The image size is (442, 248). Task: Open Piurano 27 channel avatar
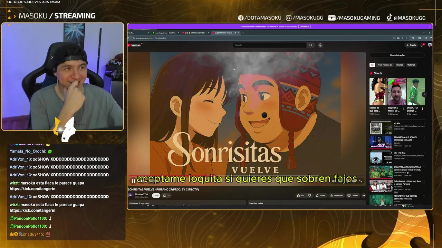point(131,195)
